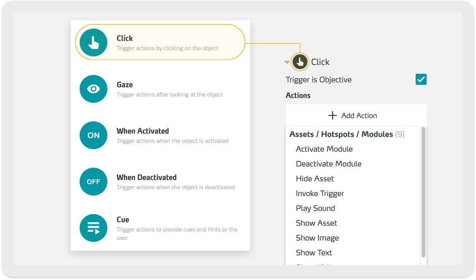Pick the ON When Activated icon
This screenshot has width=476, height=280.
click(94, 135)
